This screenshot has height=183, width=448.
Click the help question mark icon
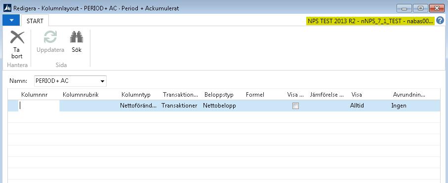[440, 20]
